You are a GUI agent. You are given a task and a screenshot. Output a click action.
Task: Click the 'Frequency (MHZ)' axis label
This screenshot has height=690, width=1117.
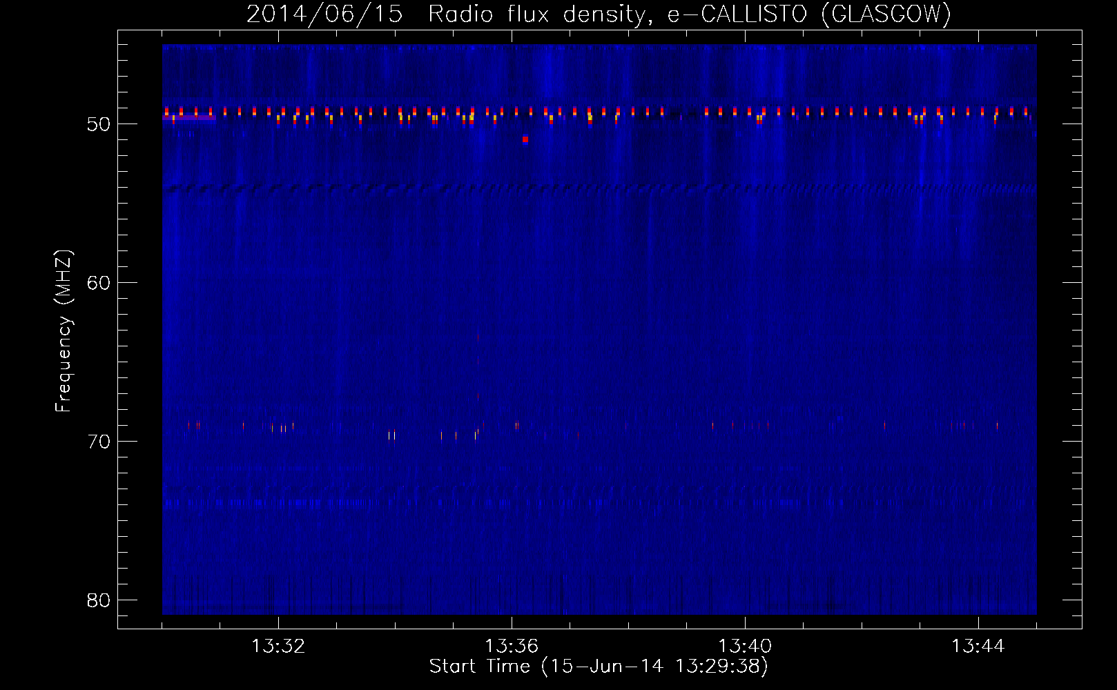pos(63,331)
